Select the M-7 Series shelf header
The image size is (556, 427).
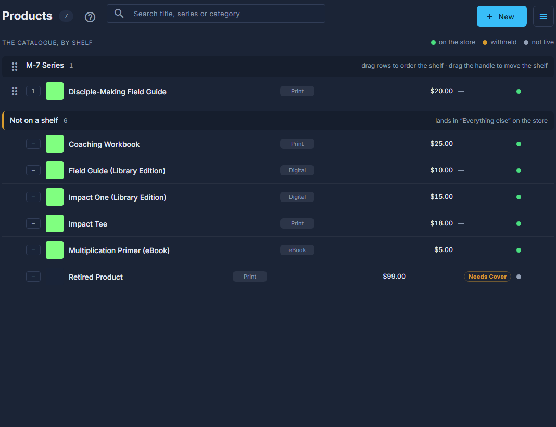pos(278,67)
